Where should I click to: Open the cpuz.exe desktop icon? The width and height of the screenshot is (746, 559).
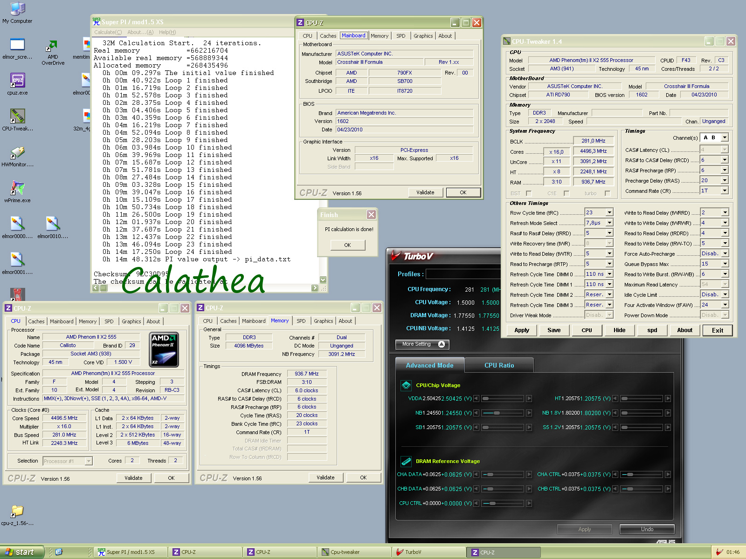pyautogui.click(x=17, y=81)
